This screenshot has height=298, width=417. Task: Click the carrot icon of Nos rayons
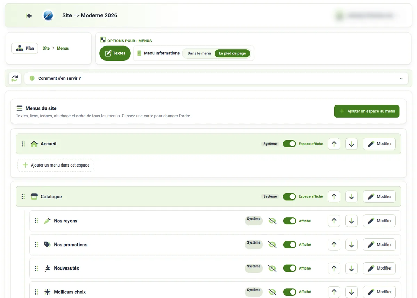[x=47, y=221]
